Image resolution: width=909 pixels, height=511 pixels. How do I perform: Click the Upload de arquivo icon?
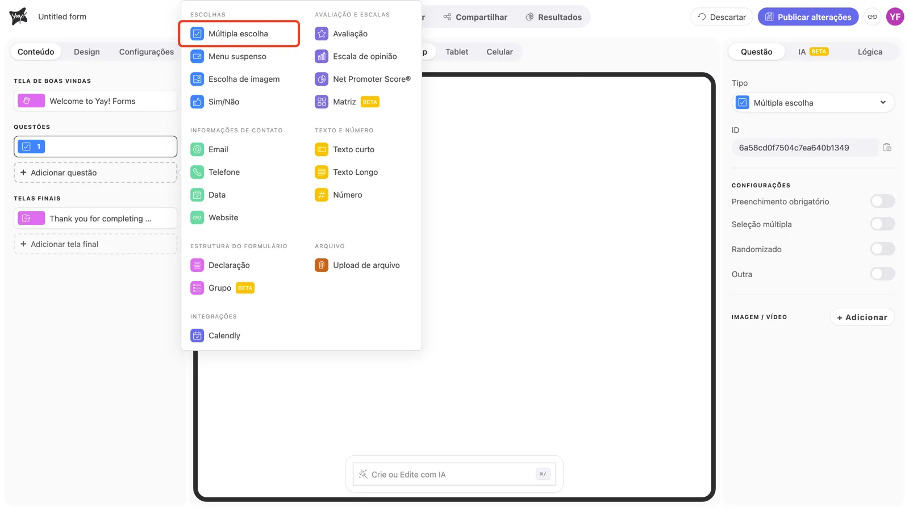(322, 265)
